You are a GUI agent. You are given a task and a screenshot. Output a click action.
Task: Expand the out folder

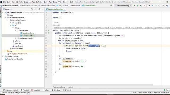(5, 51)
